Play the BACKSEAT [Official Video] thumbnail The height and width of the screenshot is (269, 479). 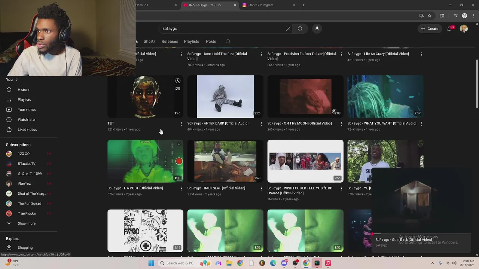225,161
